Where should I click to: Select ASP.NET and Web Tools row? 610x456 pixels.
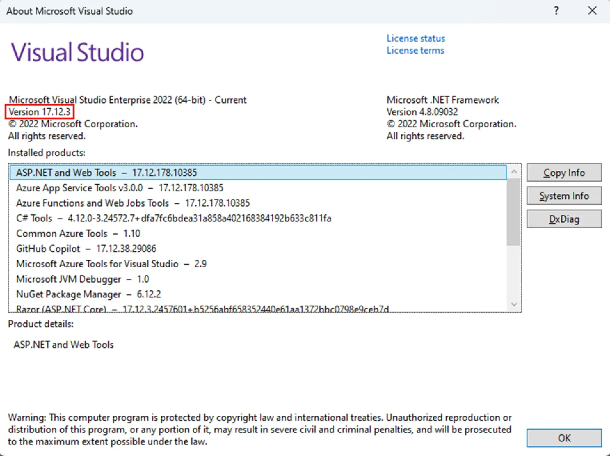tap(258, 173)
